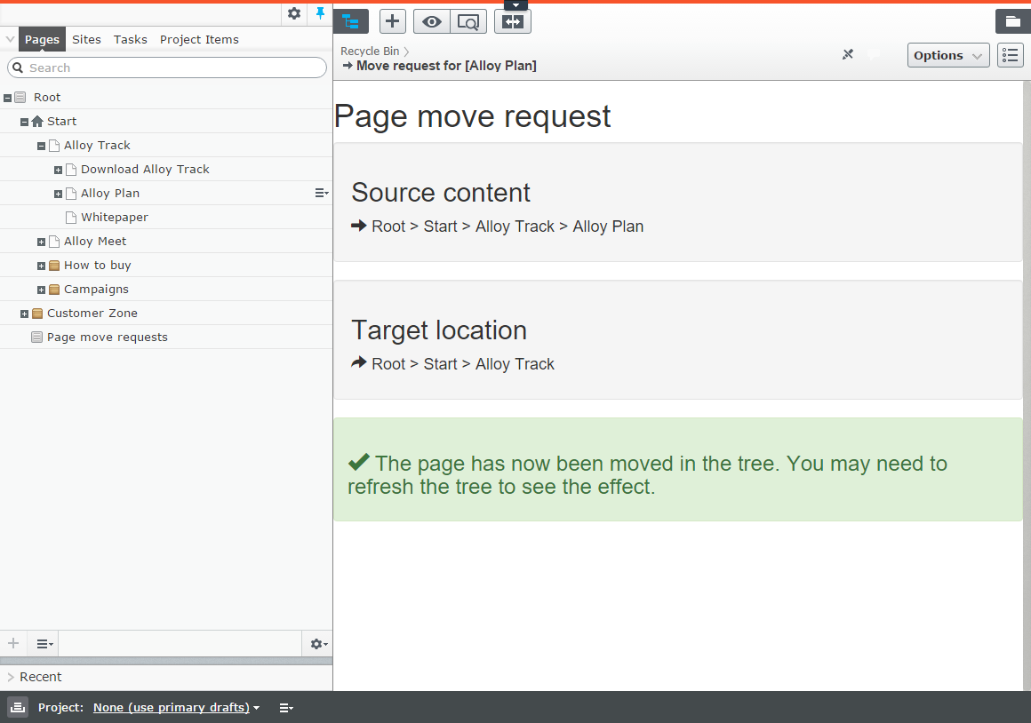Screen dimensions: 1031x723
Task: Toggle the navigation tree pane button
Action: click(350, 22)
